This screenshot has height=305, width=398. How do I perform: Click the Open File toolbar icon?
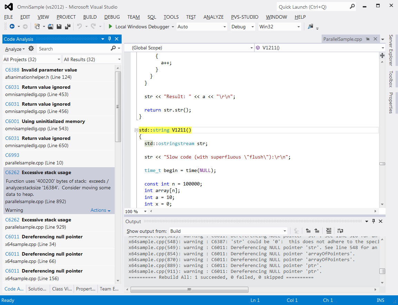[x=50, y=26]
